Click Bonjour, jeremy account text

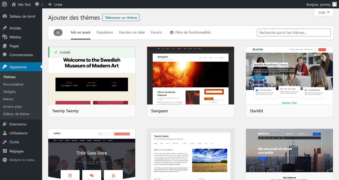[318, 4]
